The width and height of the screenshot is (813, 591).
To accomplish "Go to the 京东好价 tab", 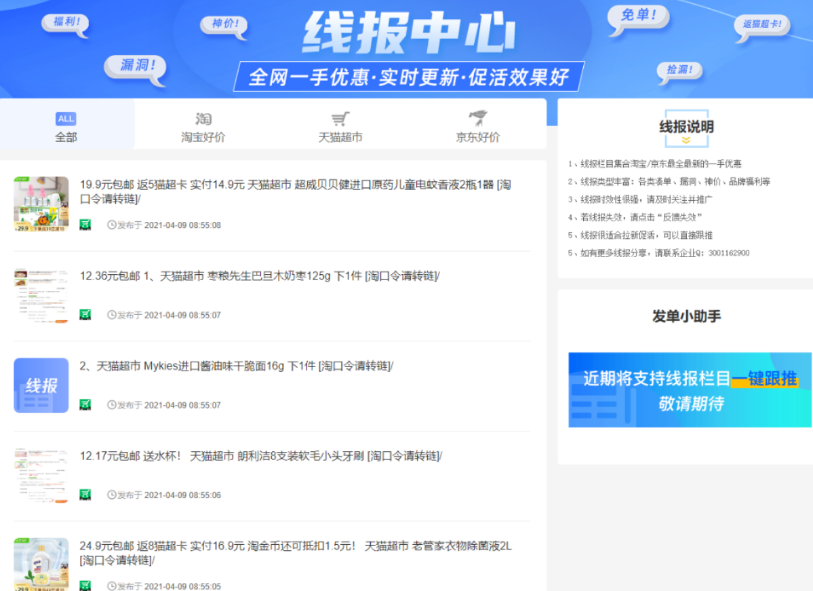I will point(477,126).
